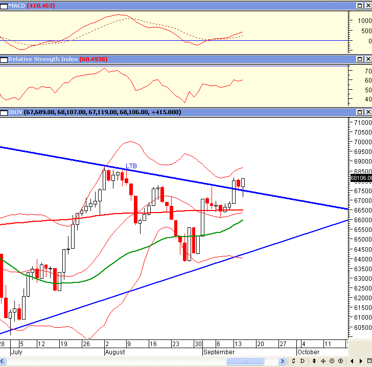Click the August month label
This screenshot has width=372, height=367.
[x=115, y=352]
